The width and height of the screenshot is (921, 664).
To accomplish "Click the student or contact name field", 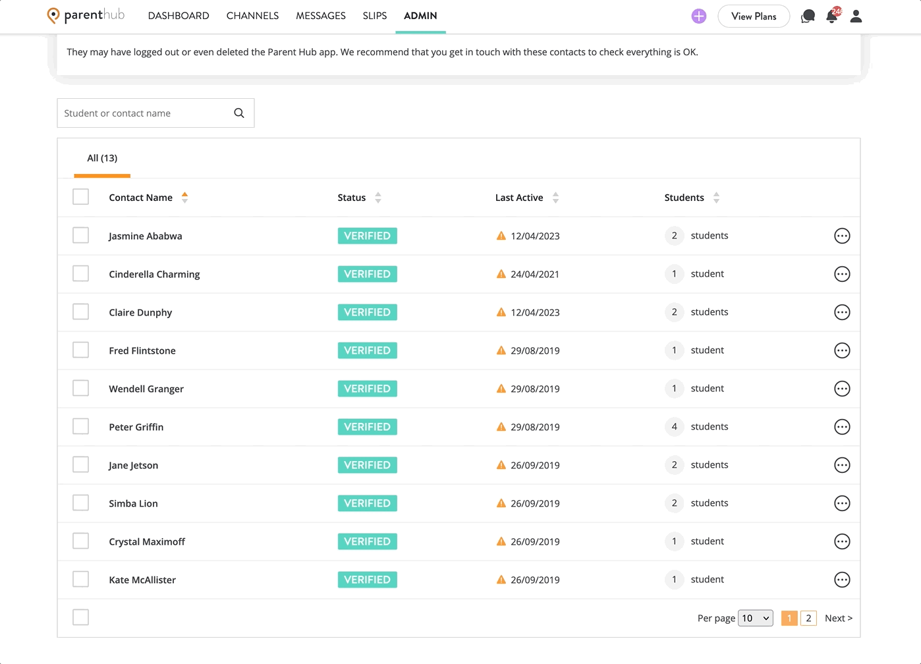I will point(145,113).
